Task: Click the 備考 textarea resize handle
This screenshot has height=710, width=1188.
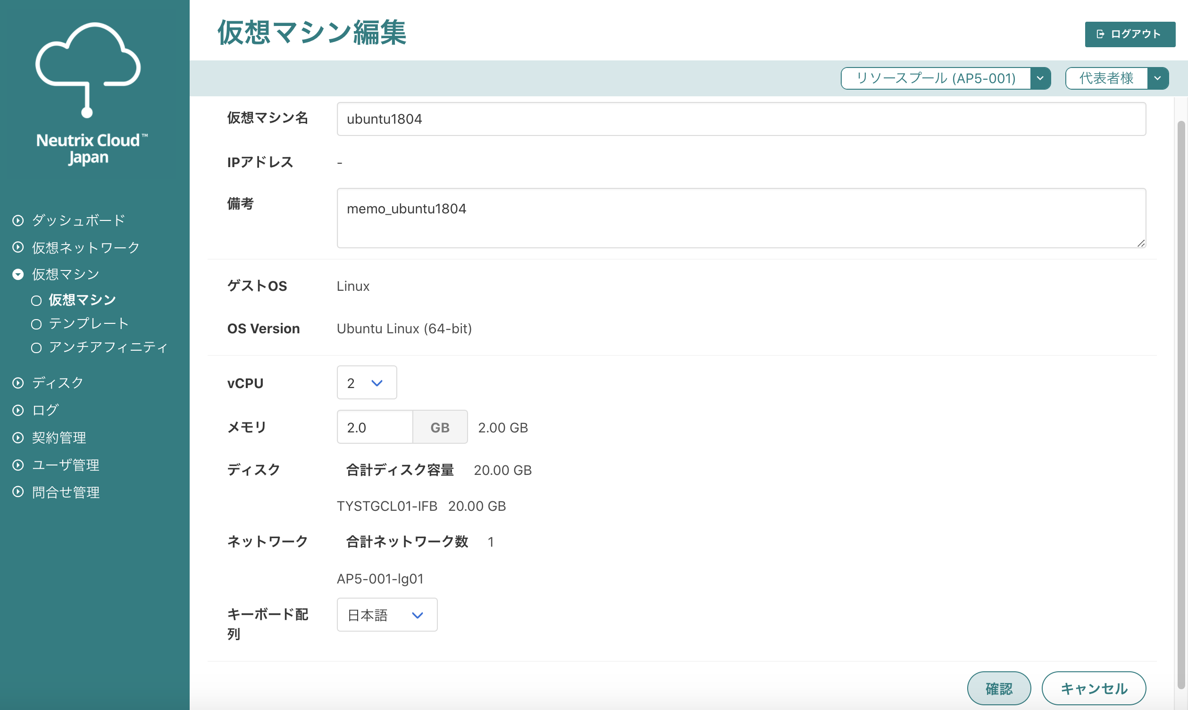Action: click(1140, 243)
